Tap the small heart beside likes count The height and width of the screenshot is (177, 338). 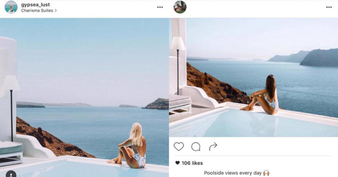pos(177,163)
